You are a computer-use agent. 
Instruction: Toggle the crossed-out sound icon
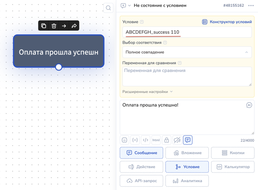(177, 140)
